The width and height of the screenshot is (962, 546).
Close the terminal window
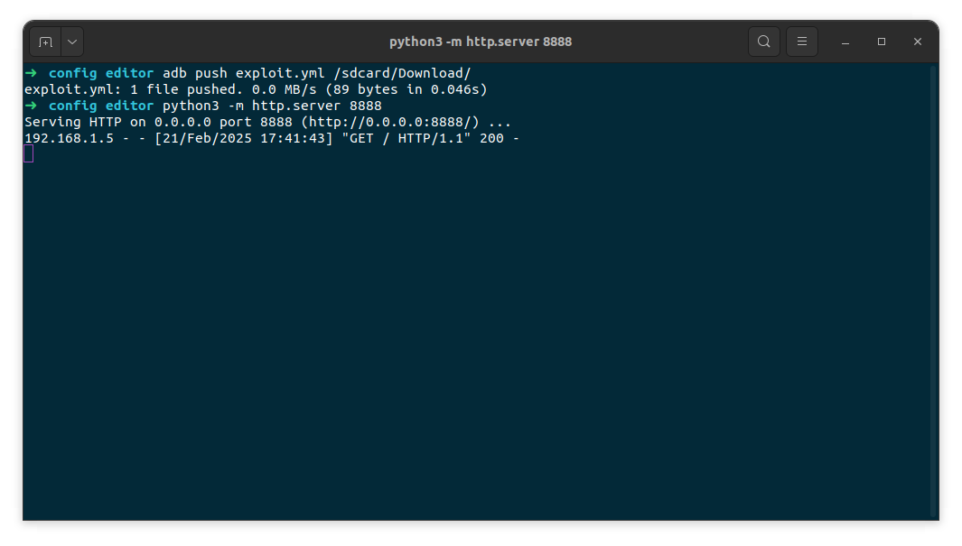918,42
